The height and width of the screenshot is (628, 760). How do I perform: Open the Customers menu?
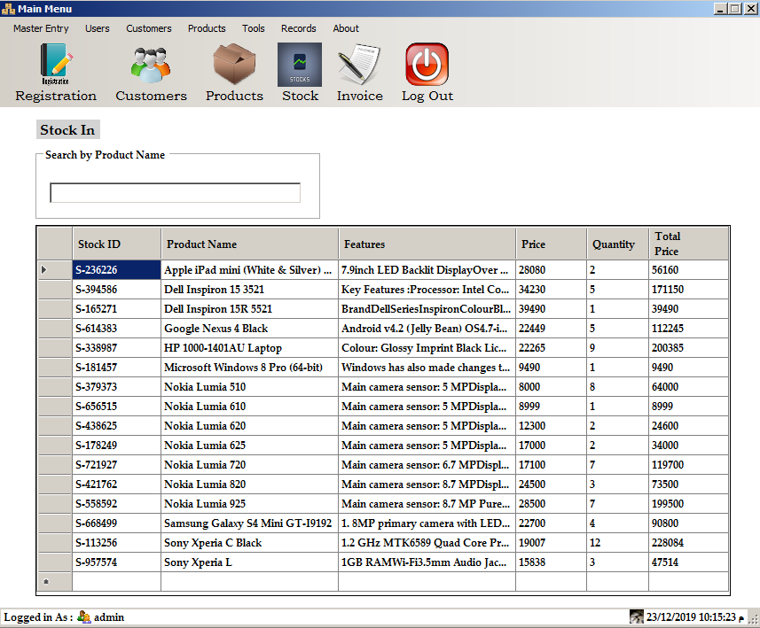pos(149,28)
